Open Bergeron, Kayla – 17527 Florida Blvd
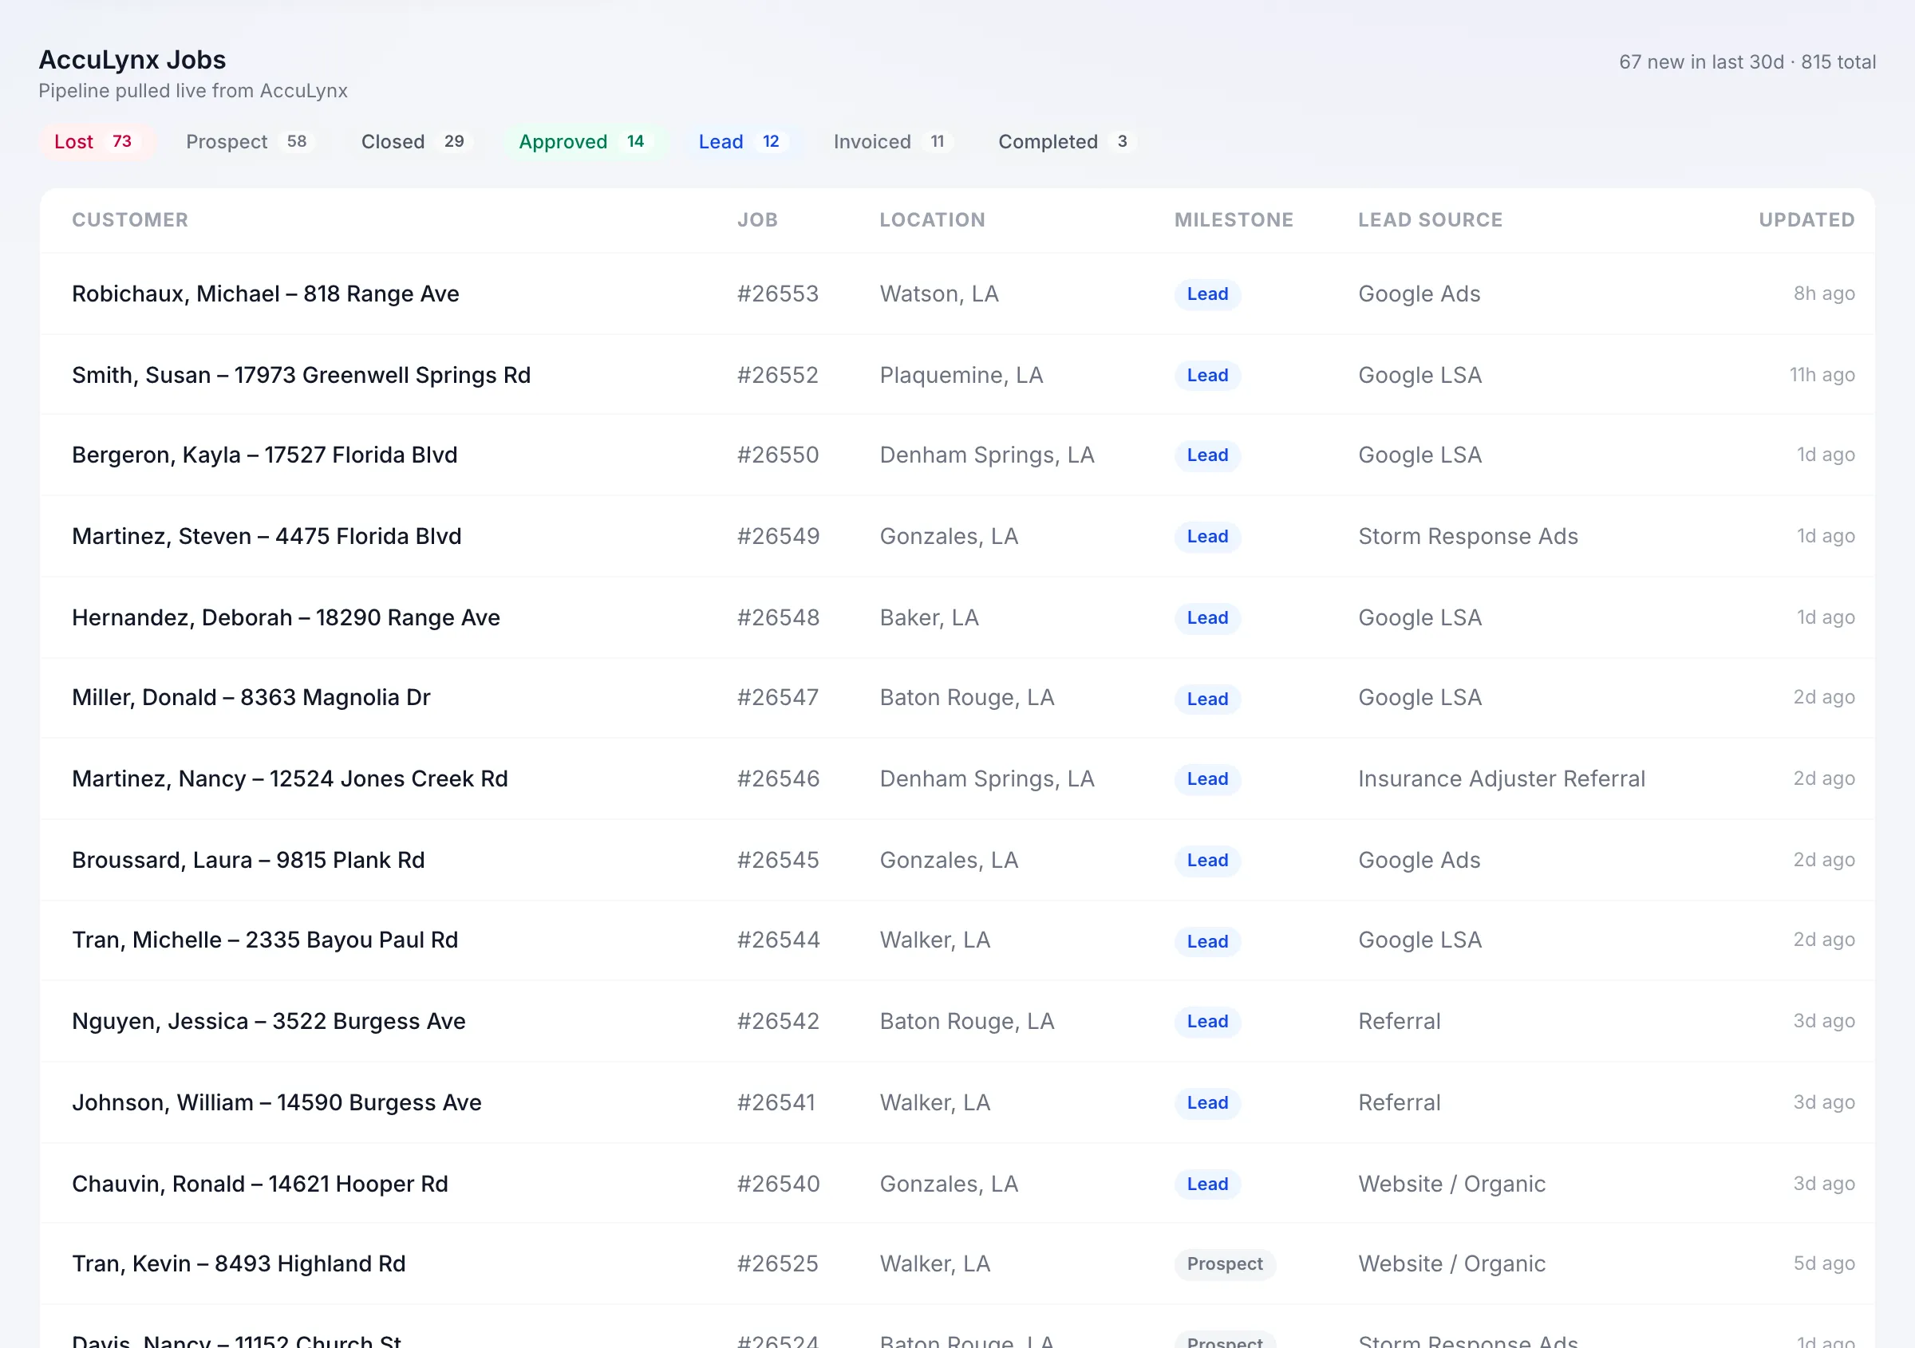The height and width of the screenshot is (1348, 1915). (x=264, y=455)
